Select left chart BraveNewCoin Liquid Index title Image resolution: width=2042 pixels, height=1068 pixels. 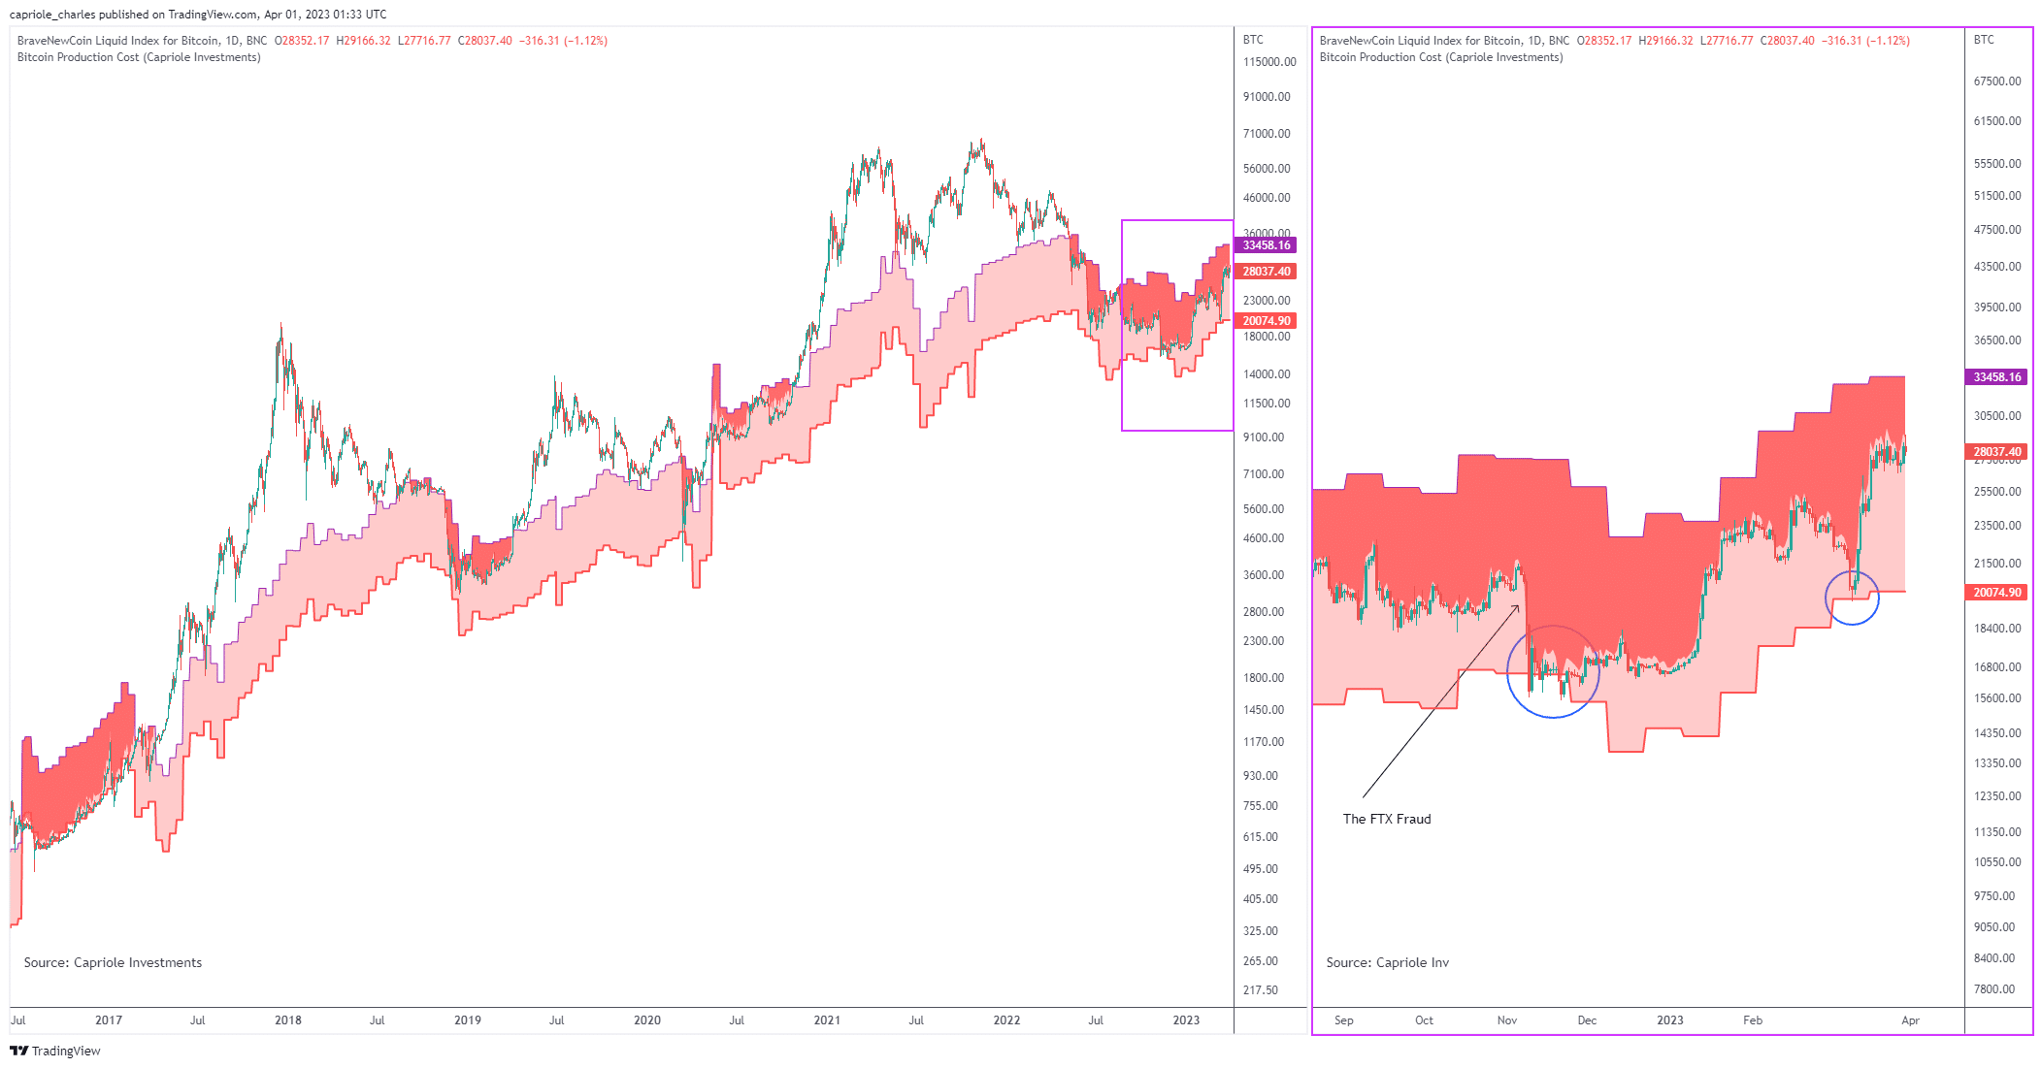click(x=142, y=41)
